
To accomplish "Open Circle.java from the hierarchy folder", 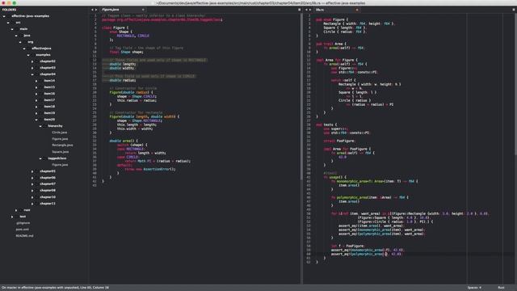I will [x=60, y=133].
